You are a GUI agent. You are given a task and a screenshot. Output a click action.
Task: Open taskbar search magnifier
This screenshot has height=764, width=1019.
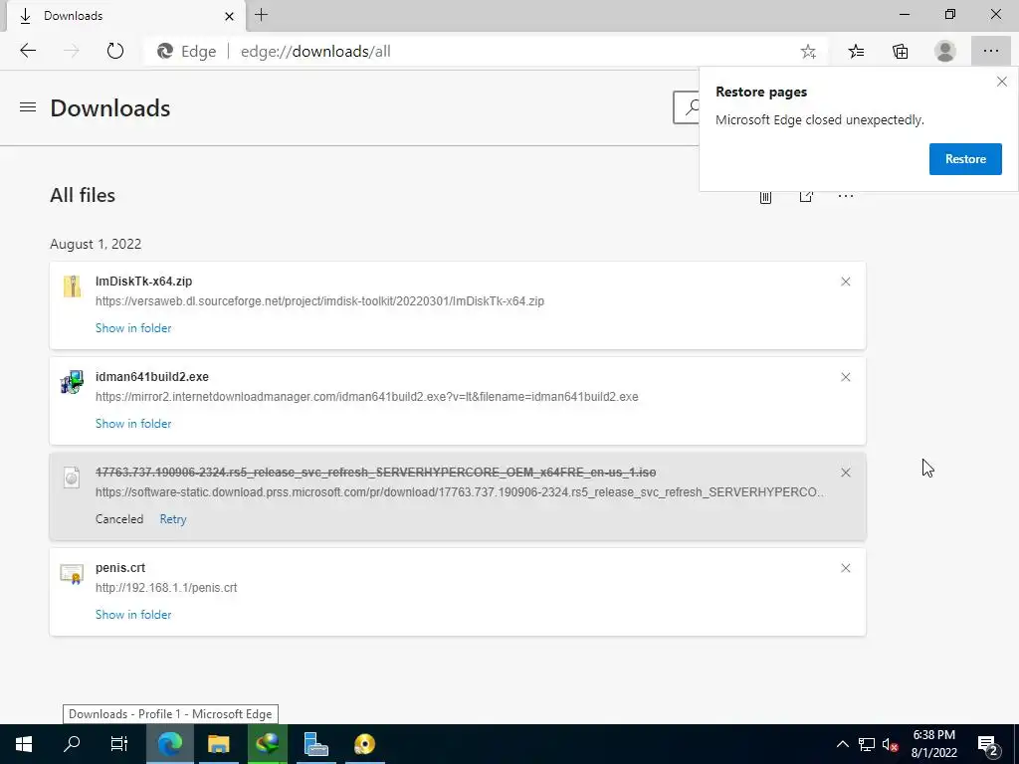coord(72,744)
